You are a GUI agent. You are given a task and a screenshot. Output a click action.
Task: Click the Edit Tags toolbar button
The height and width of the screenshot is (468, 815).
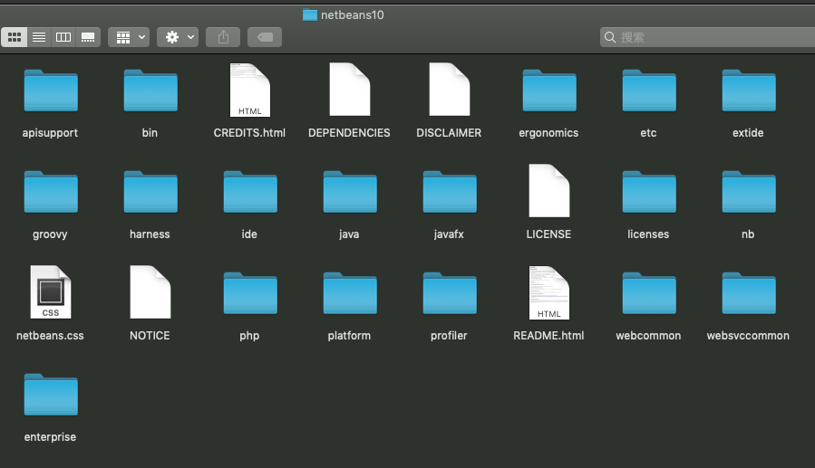[265, 37]
